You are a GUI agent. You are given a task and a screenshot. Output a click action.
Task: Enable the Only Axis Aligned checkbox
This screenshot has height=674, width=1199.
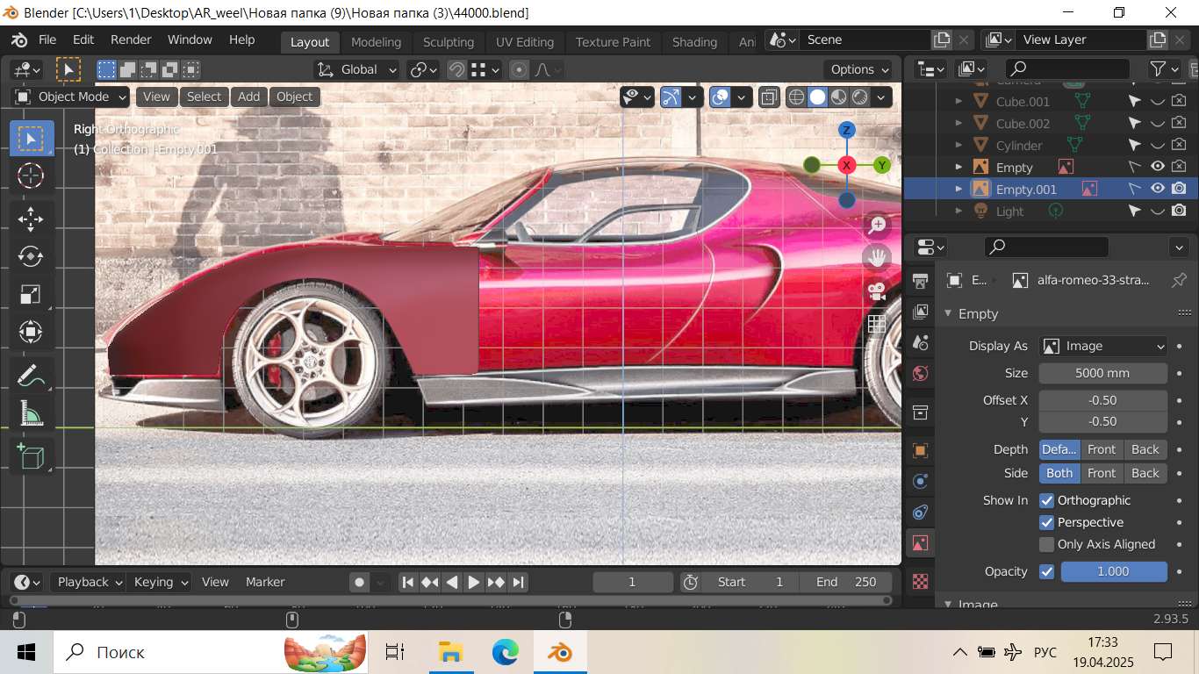click(1046, 544)
